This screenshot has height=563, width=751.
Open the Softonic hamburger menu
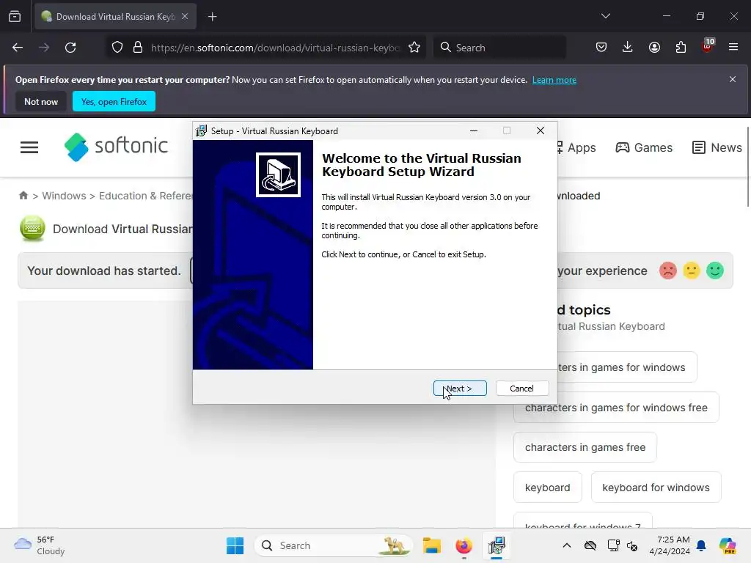[x=29, y=147]
